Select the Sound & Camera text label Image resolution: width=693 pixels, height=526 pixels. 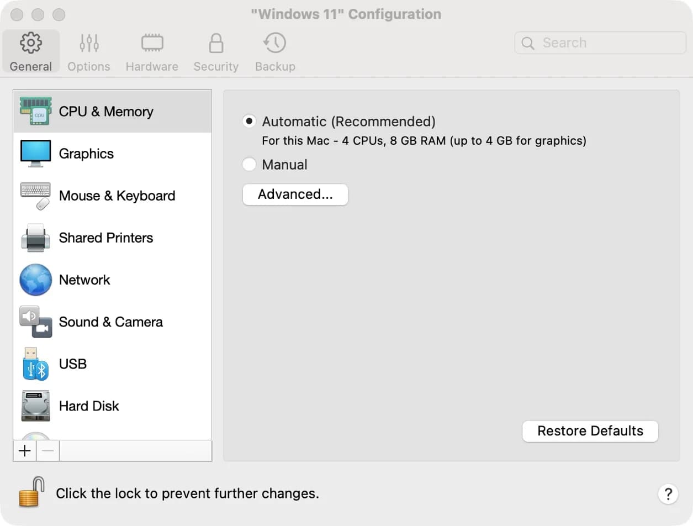pos(111,322)
